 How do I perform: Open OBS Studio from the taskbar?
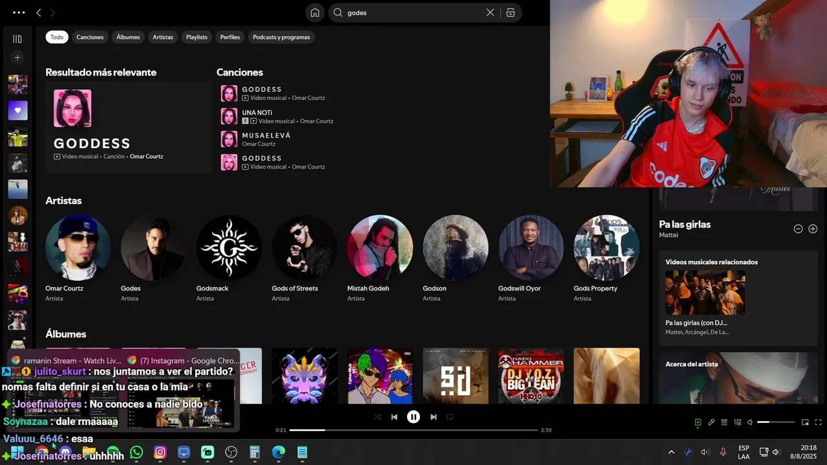point(231,453)
